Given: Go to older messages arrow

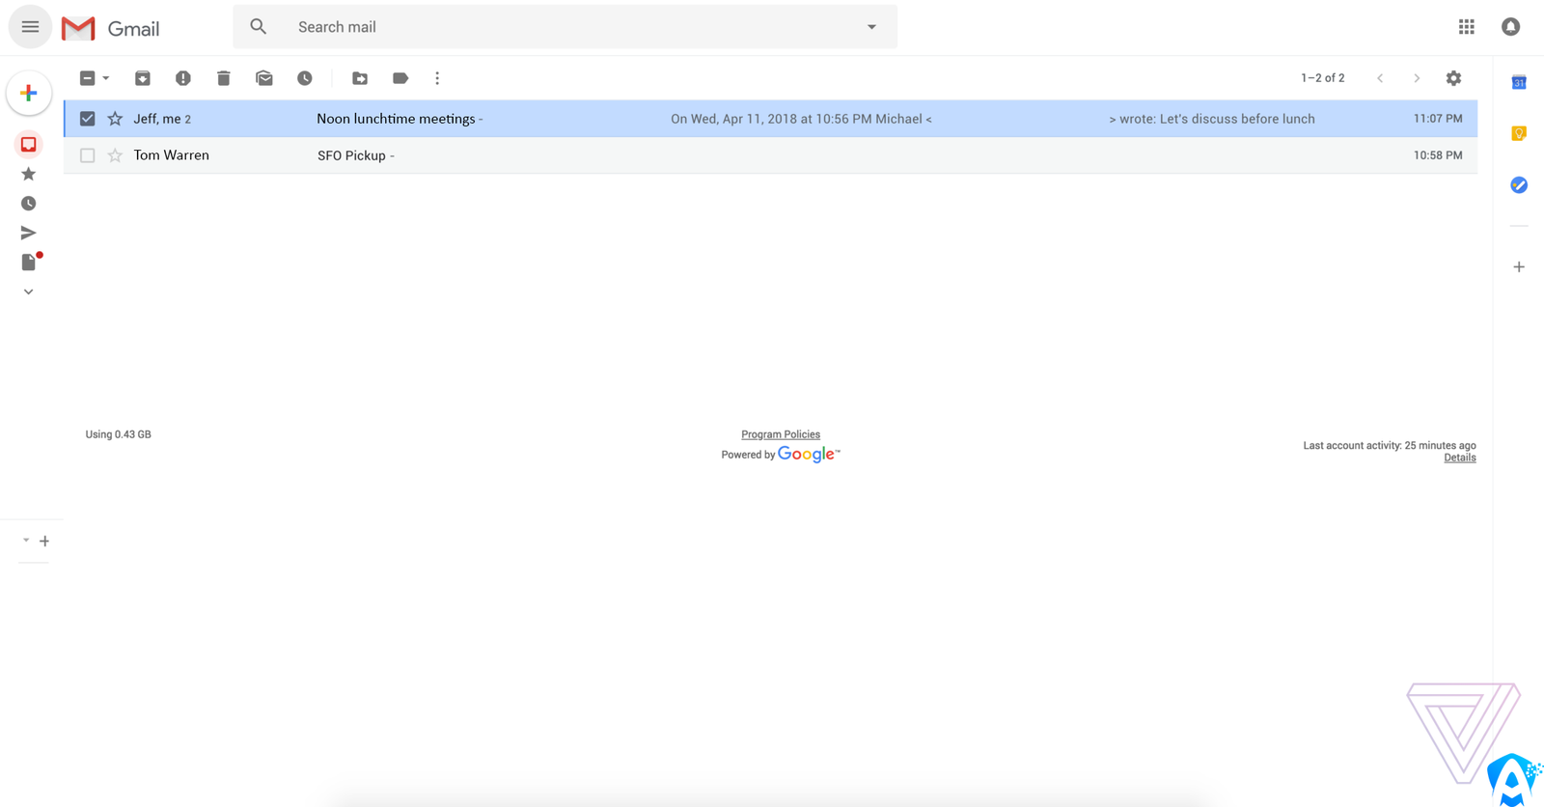Looking at the screenshot, I should coord(1417,78).
